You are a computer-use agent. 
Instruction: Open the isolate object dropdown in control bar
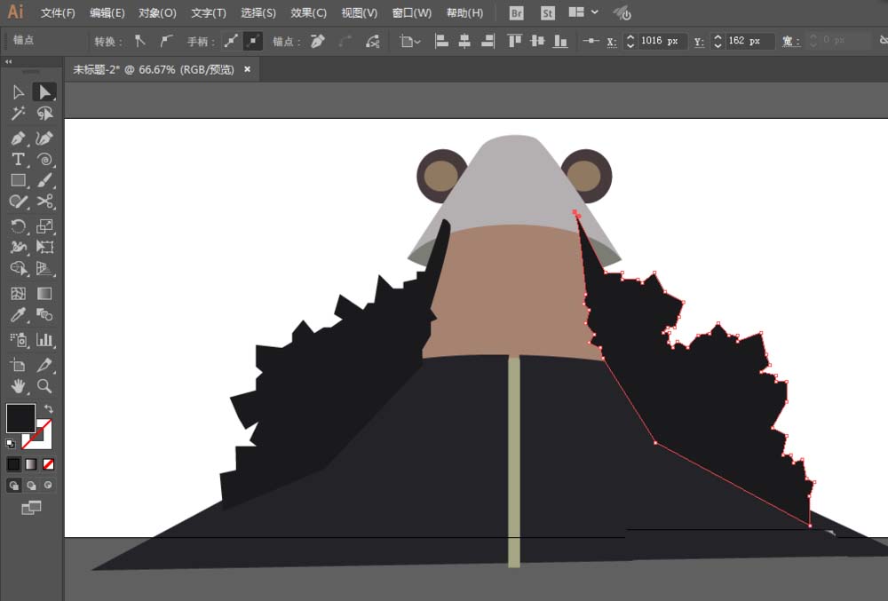(x=410, y=42)
